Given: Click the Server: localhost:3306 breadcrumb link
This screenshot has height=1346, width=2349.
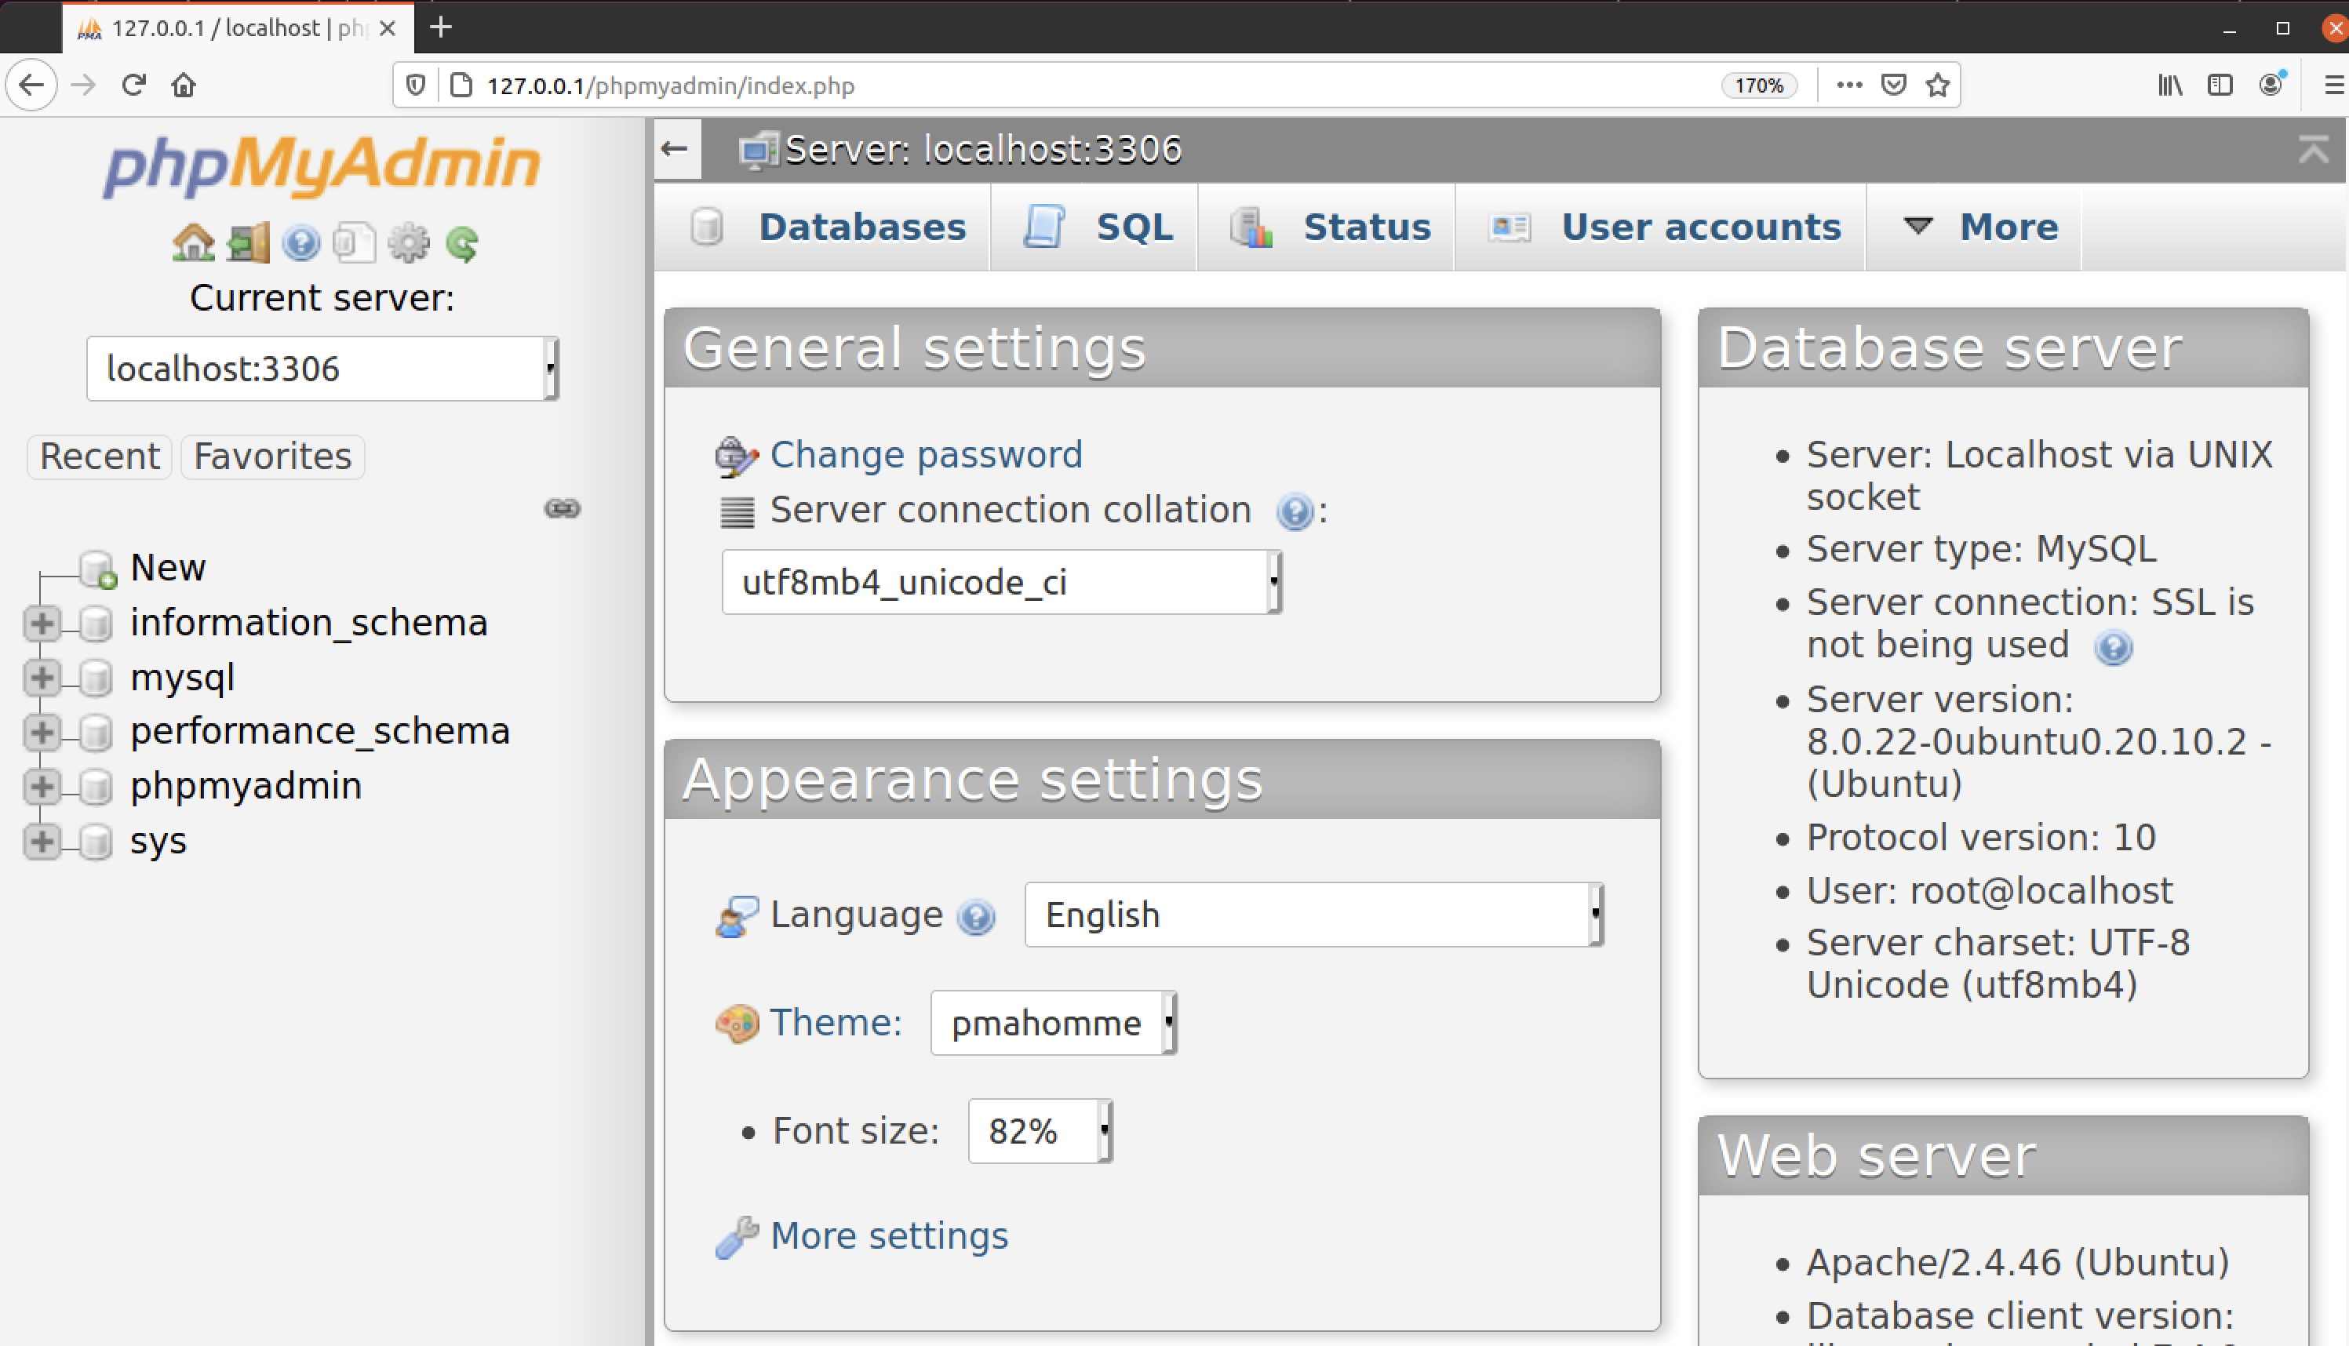Looking at the screenshot, I should click(984, 150).
